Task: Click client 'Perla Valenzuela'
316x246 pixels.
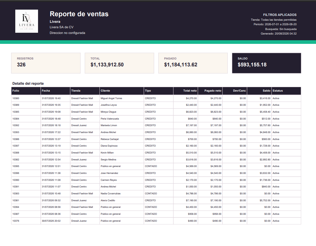Action: pyautogui.click(x=110, y=119)
